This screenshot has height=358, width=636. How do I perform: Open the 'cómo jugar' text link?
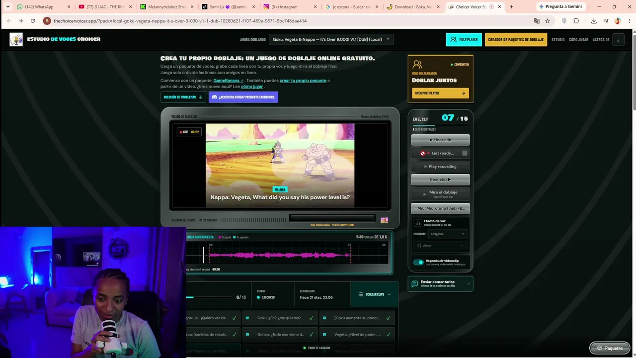coord(252,87)
